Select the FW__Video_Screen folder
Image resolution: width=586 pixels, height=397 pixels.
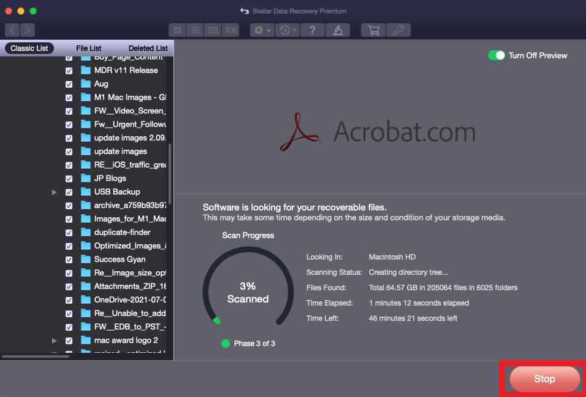pyautogui.click(x=130, y=111)
